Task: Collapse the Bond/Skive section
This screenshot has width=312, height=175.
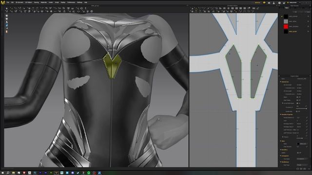Action: coord(281,150)
